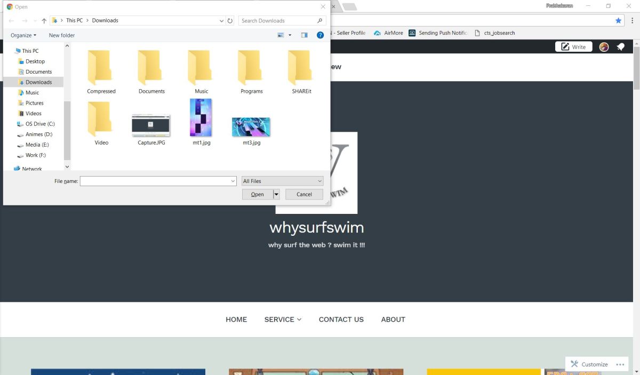
Task: Click the Up one level arrow
Action: click(x=44, y=21)
